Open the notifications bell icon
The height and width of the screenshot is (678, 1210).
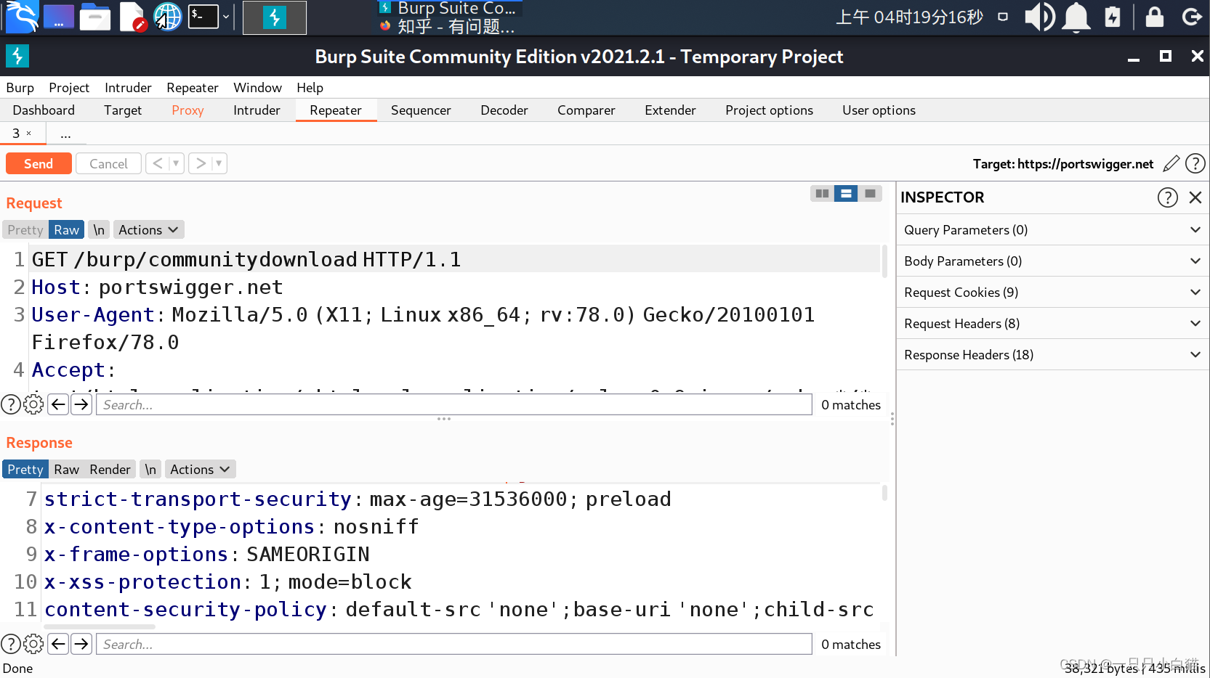1076,17
